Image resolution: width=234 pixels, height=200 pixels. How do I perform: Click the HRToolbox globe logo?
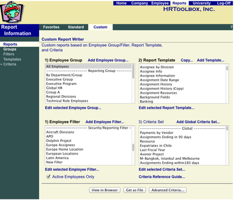tap(12, 12)
